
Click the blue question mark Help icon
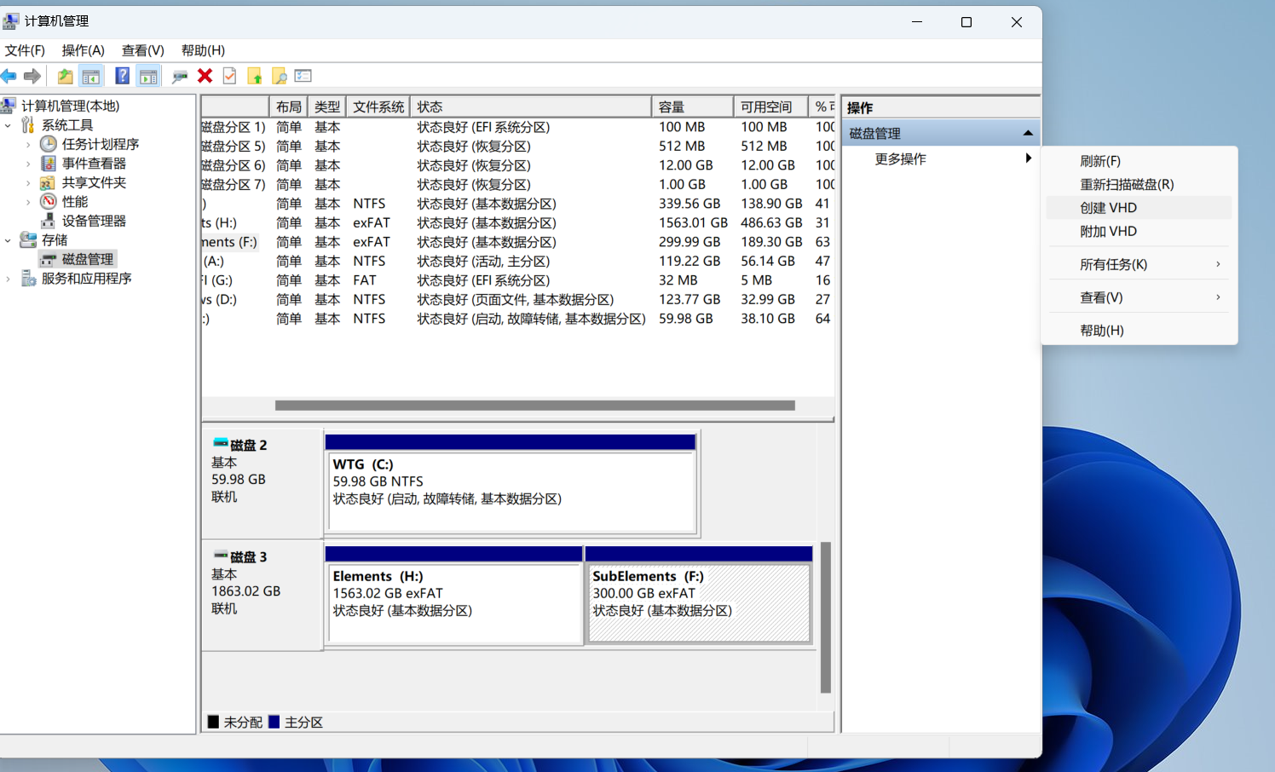tap(123, 77)
